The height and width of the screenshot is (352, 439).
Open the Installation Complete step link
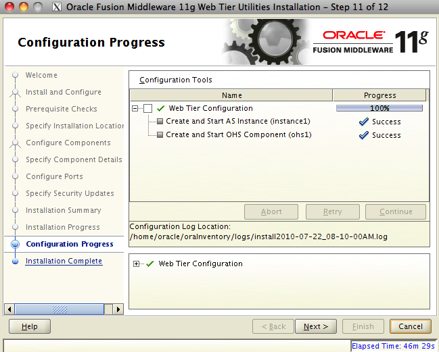coord(64,261)
